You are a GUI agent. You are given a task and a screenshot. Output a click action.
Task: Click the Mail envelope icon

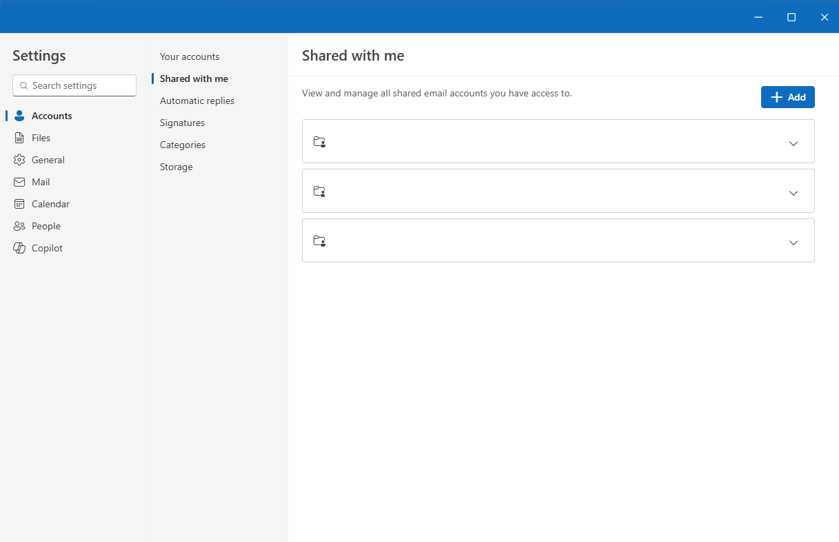click(19, 182)
